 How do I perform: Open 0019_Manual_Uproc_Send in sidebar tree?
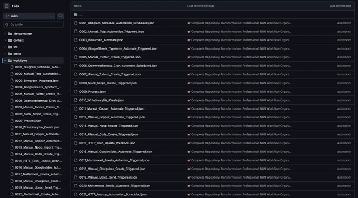(x=38, y=187)
